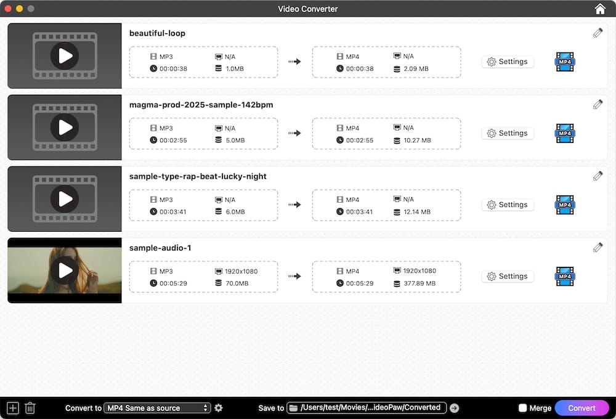Image resolution: width=616 pixels, height=419 pixels.
Task: Open Settings for sample-type-rap-beat-lucky-night
Action: pyautogui.click(x=508, y=204)
